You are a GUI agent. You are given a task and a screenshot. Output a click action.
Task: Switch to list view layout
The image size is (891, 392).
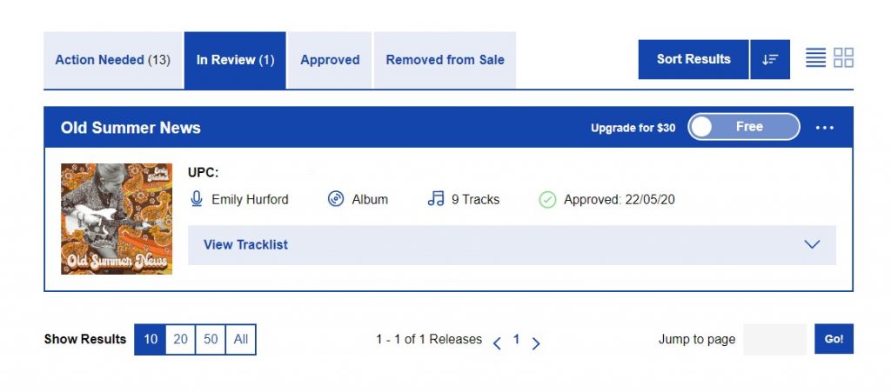(x=815, y=58)
